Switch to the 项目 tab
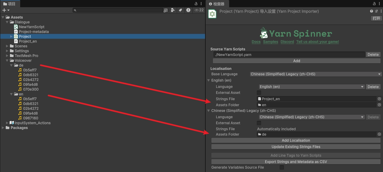Viewport: 383px width, 172px height. [x=10, y=4]
